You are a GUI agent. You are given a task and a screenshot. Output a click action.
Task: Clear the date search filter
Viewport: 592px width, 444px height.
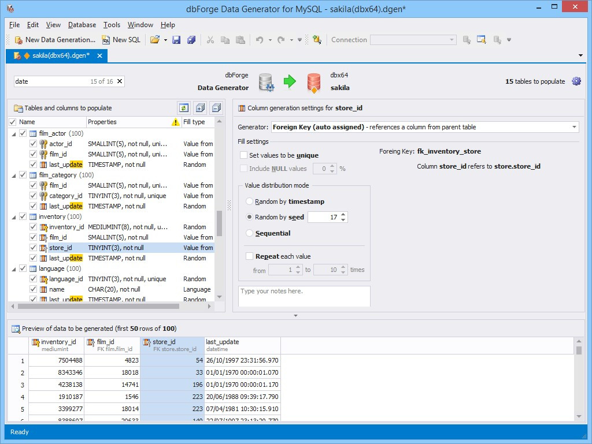point(120,81)
